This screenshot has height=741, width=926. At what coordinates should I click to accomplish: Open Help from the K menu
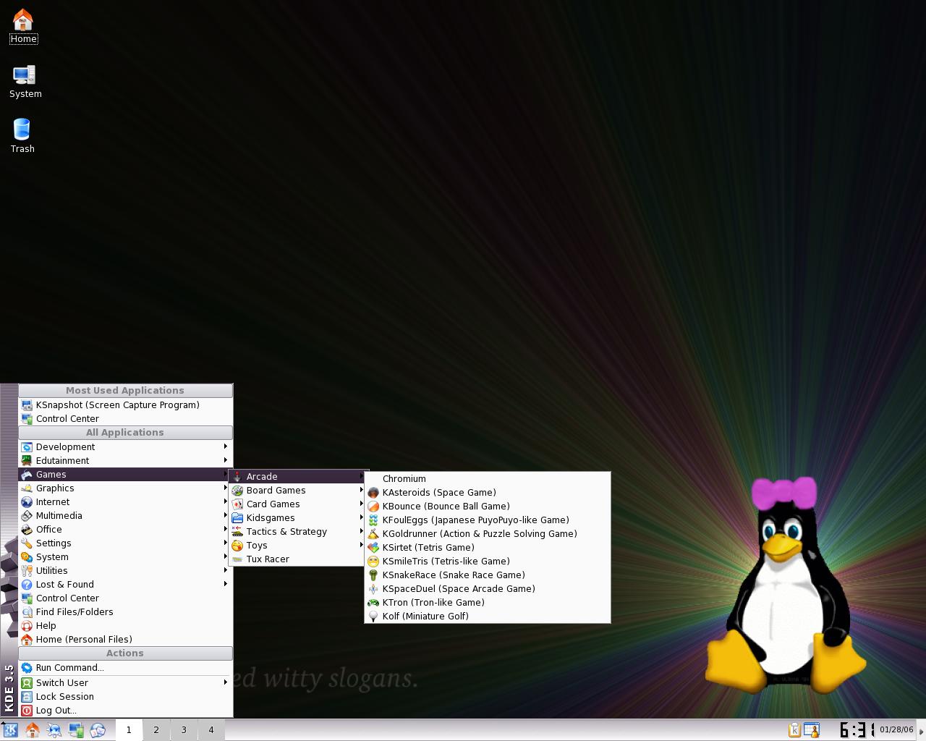pyautogui.click(x=125, y=626)
